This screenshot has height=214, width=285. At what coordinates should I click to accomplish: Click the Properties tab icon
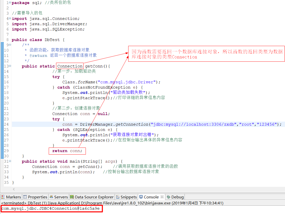coord(25,197)
